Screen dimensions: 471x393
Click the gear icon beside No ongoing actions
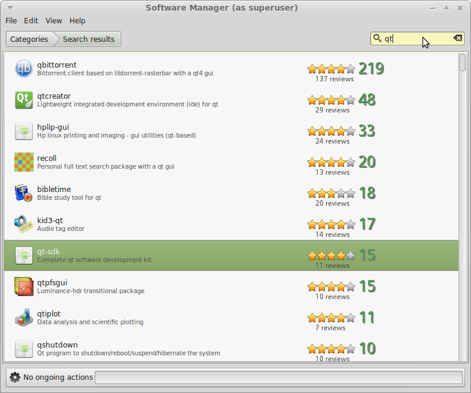(15, 377)
